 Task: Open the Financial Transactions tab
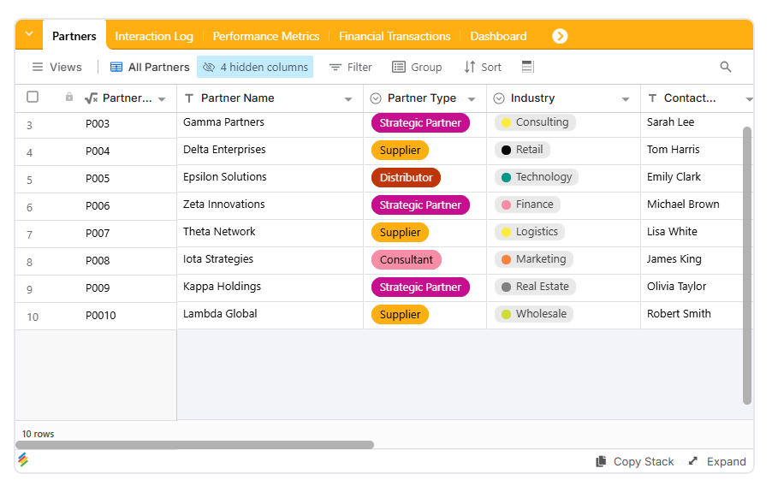tap(395, 36)
